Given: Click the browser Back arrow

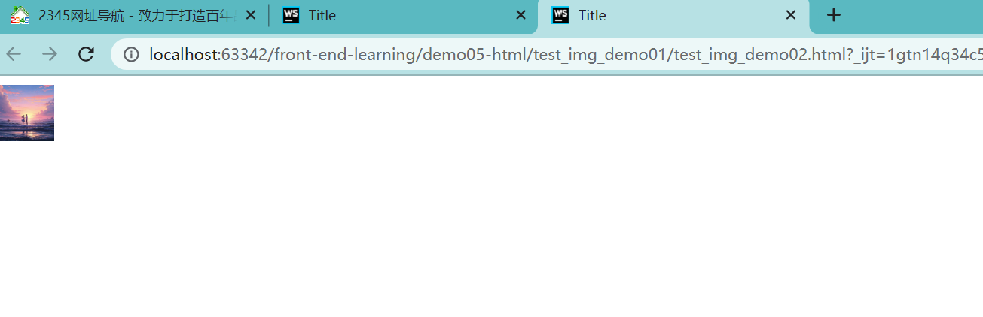Looking at the screenshot, I should point(14,54).
